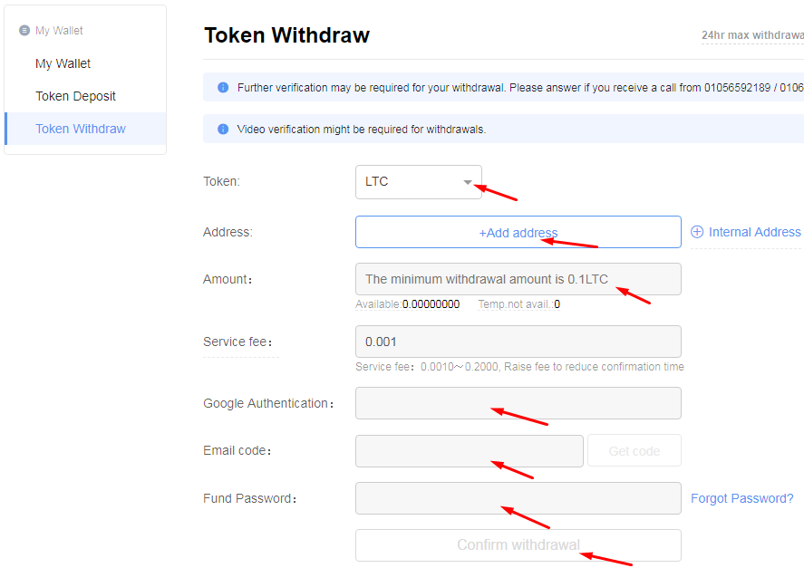Image resolution: width=804 pixels, height=568 pixels.
Task: Click the info icon beside the further verification notice
Action: pyautogui.click(x=223, y=88)
